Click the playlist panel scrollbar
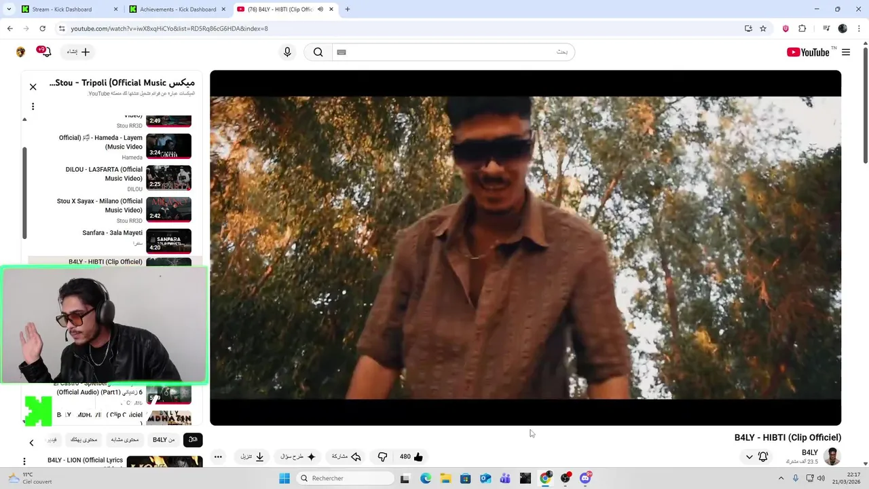This screenshot has height=489, width=869. click(24, 194)
